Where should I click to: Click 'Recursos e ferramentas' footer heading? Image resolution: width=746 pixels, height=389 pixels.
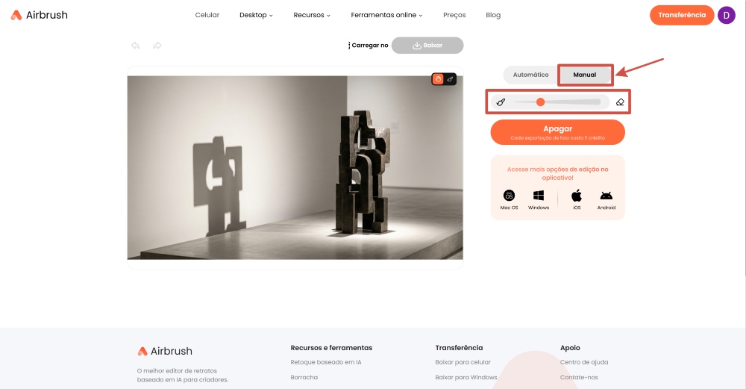[x=331, y=348]
